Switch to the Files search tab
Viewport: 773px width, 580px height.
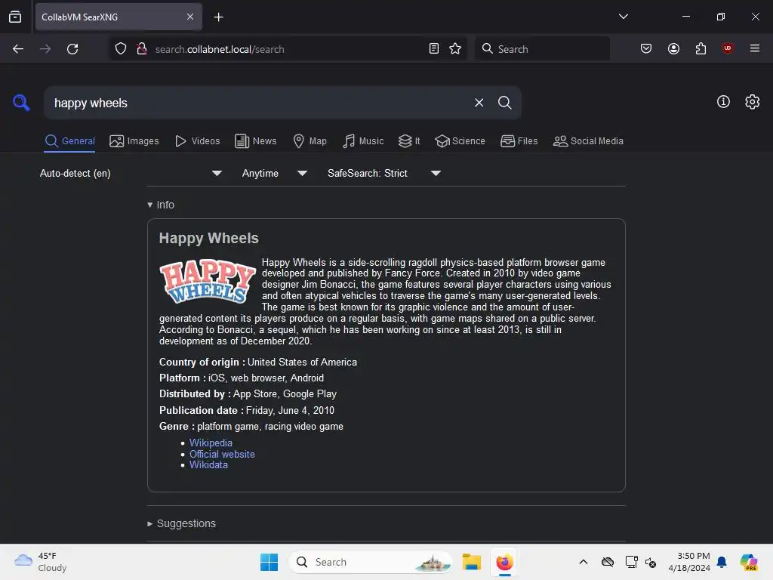[x=519, y=141]
